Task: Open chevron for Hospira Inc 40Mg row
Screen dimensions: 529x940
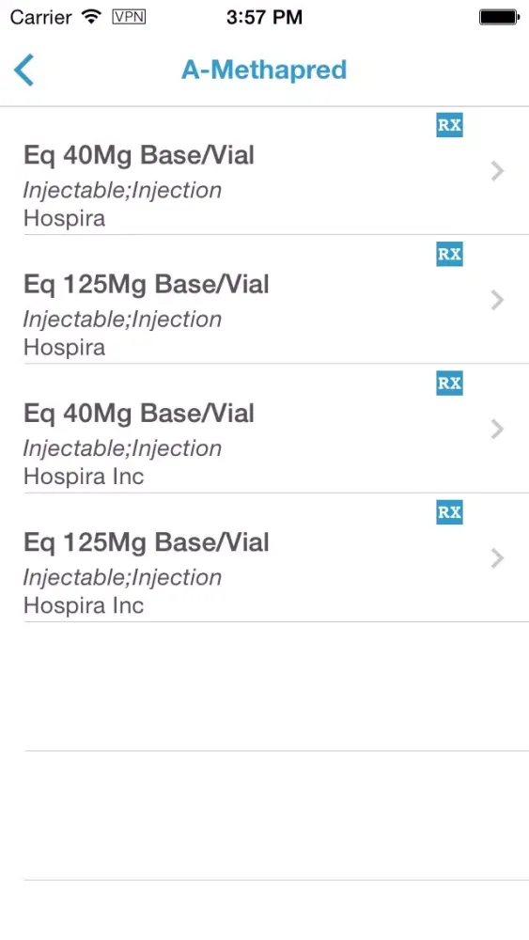Action: tap(497, 430)
